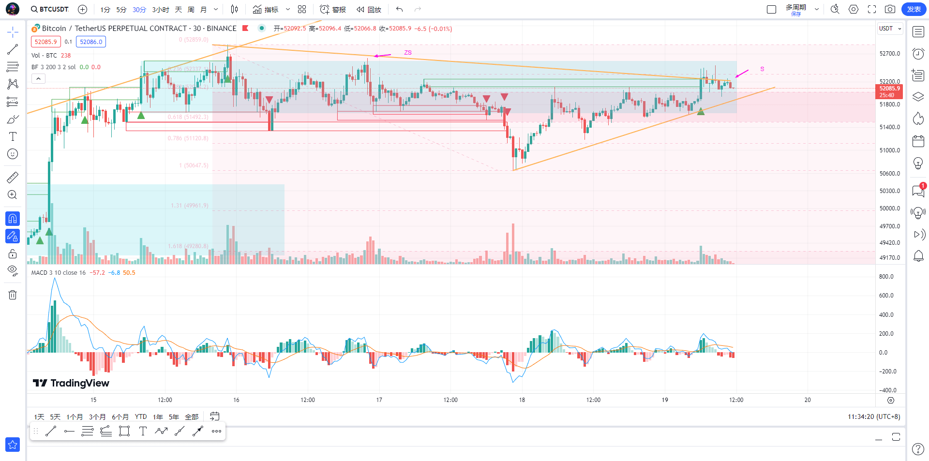The image size is (929, 461).
Task: Switch to the 1分 interval
Action: click(105, 9)
